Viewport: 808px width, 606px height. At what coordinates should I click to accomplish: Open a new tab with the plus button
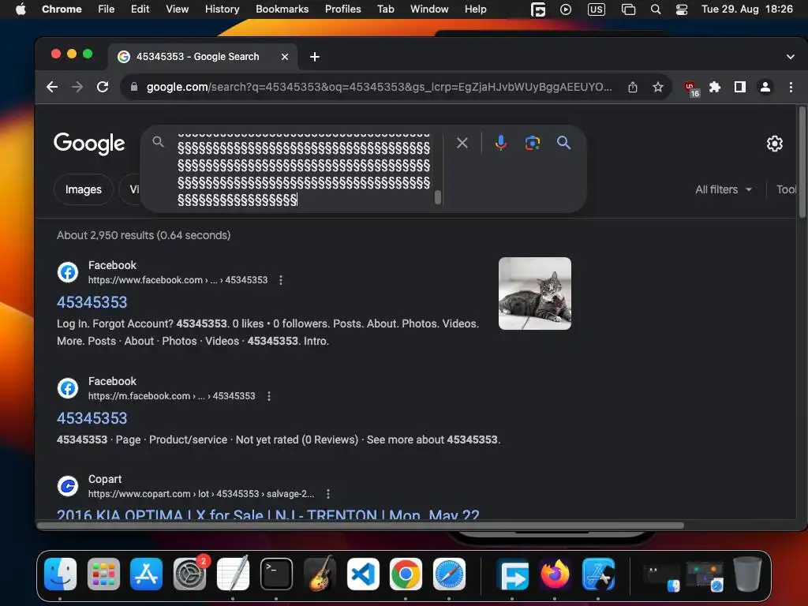pos(314,57)
